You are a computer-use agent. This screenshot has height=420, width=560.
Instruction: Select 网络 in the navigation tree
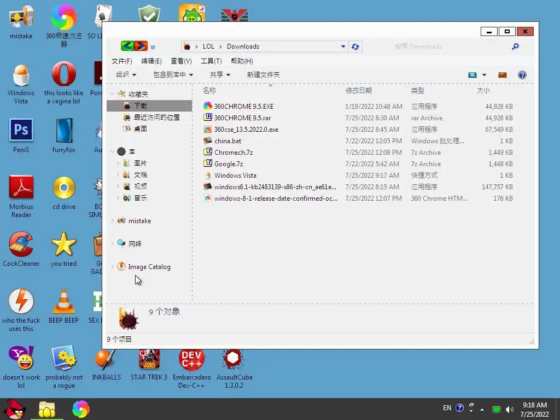[x=135, y=243]
